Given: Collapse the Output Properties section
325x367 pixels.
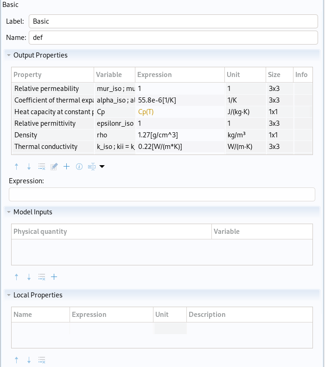Looking at the screenshot, I should click(8, 55).
